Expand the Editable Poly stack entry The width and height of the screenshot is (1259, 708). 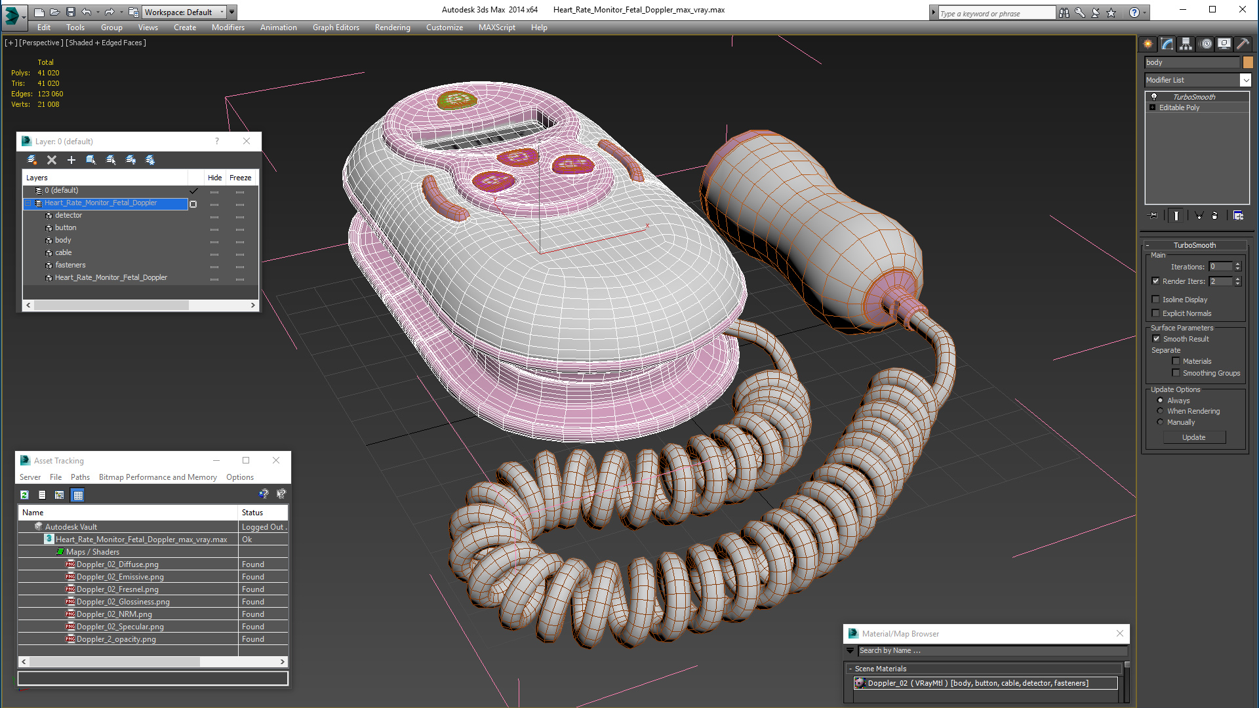(1152, 108)
